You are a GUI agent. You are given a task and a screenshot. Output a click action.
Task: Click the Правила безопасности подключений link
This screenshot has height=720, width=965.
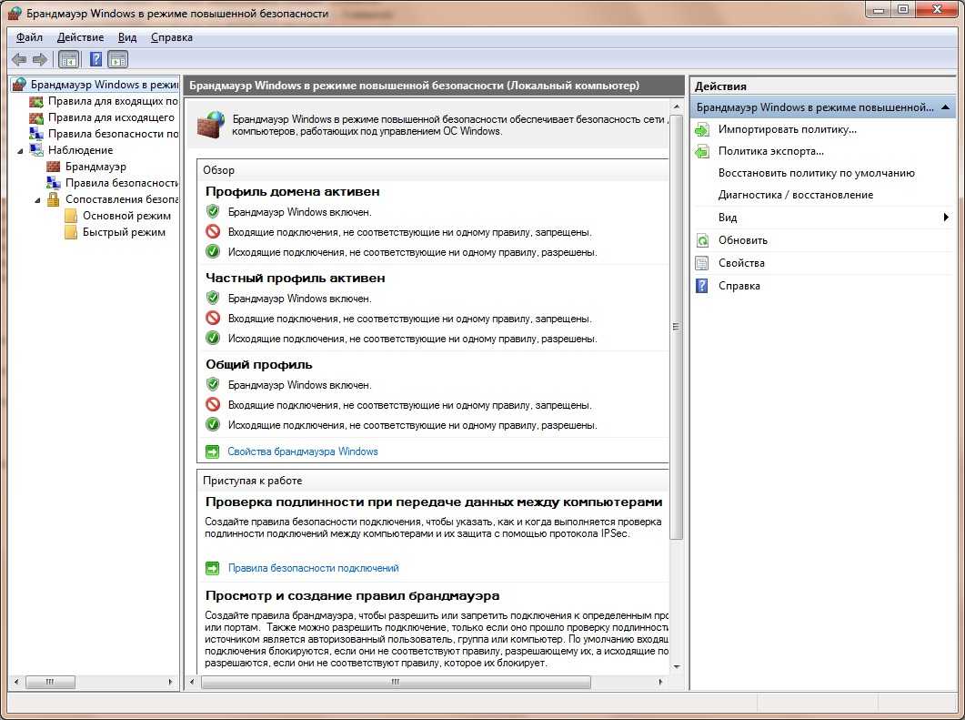coord(313,568)
